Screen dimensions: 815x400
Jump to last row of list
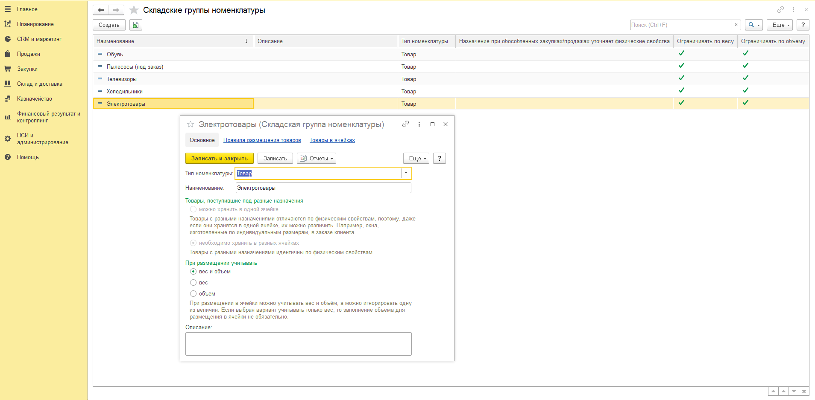coord(804,391)
